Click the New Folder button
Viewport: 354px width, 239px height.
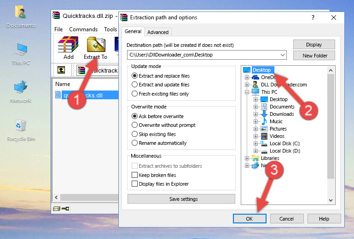pyautogui.click(x=314, y=56)
